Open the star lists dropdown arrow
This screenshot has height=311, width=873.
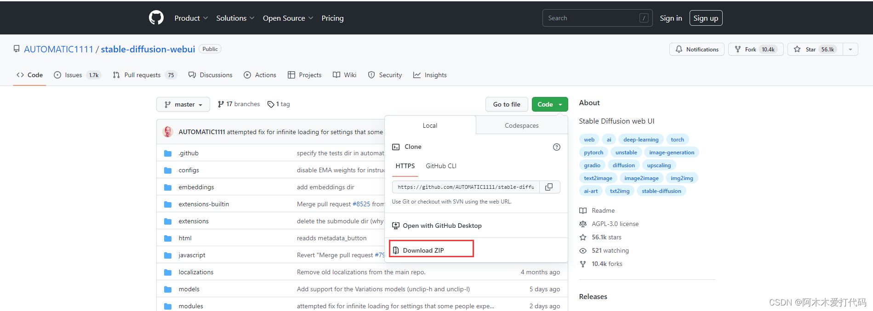click(x=850, y=49)
